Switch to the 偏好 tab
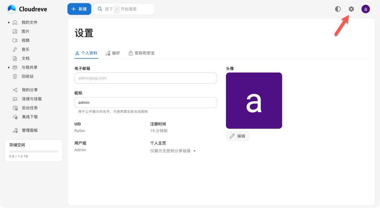The width and height of the screenshot is (380, 208). 113,53
